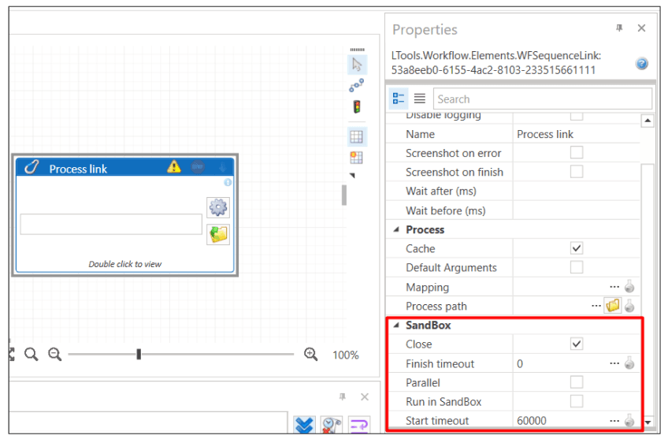
Task: Click the folder icon on Process link node
Action: click(218, 234)
